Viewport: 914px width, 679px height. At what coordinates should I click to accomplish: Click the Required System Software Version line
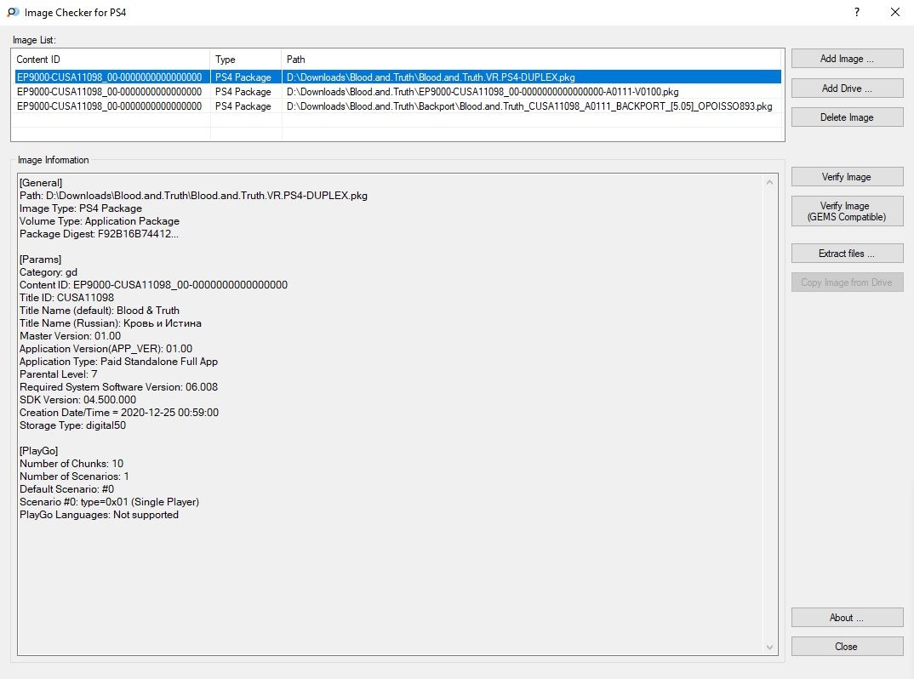pos(119,387)
